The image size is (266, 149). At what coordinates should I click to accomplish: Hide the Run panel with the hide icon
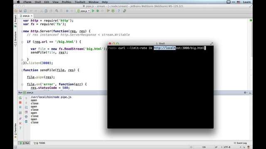(x=250, y=93)
